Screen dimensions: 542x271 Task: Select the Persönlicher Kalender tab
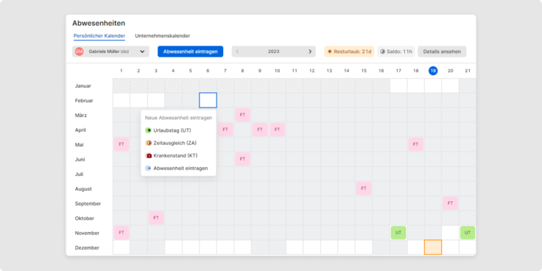pyautogui.click(x=99, y=35)
